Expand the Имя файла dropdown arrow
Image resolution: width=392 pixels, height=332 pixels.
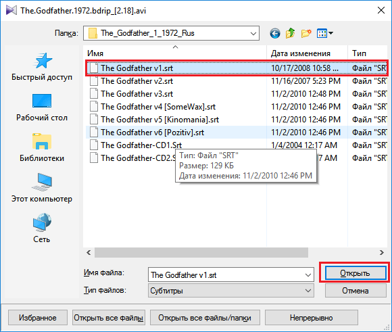tap(308, 275)
